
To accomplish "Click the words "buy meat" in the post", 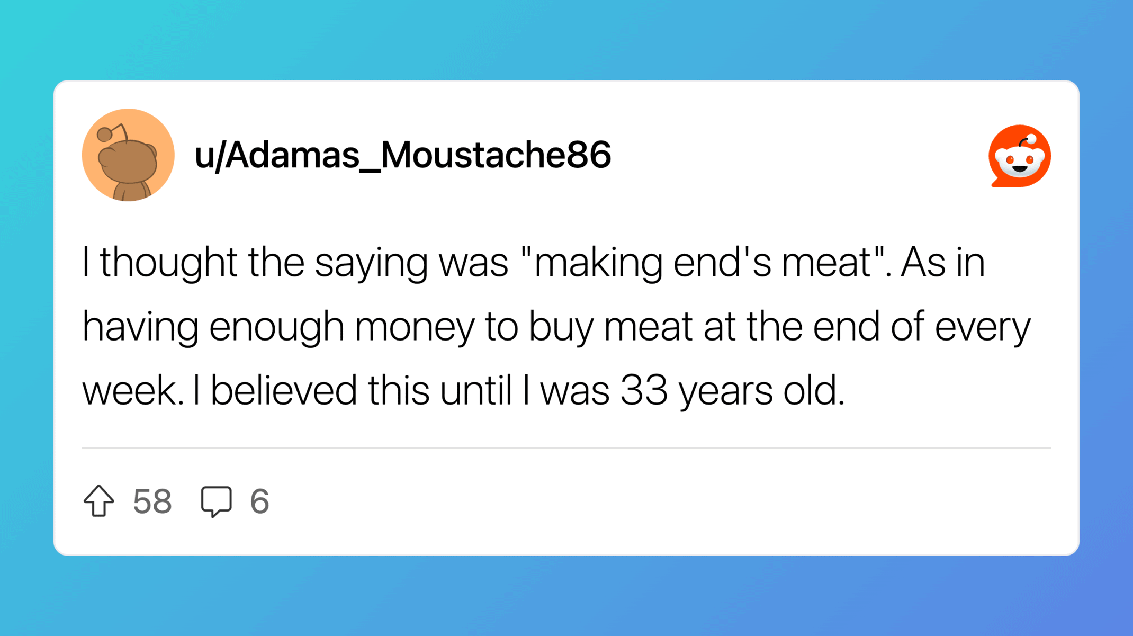I will coord(610,327).
